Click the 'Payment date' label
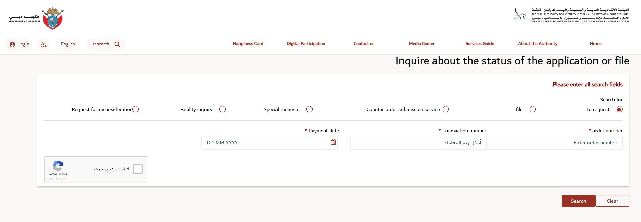 [324, 131]
